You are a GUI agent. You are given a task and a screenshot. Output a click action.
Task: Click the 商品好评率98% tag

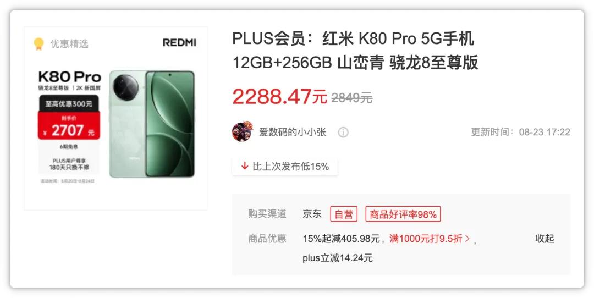pyautogui.click(x=403, y=214)
